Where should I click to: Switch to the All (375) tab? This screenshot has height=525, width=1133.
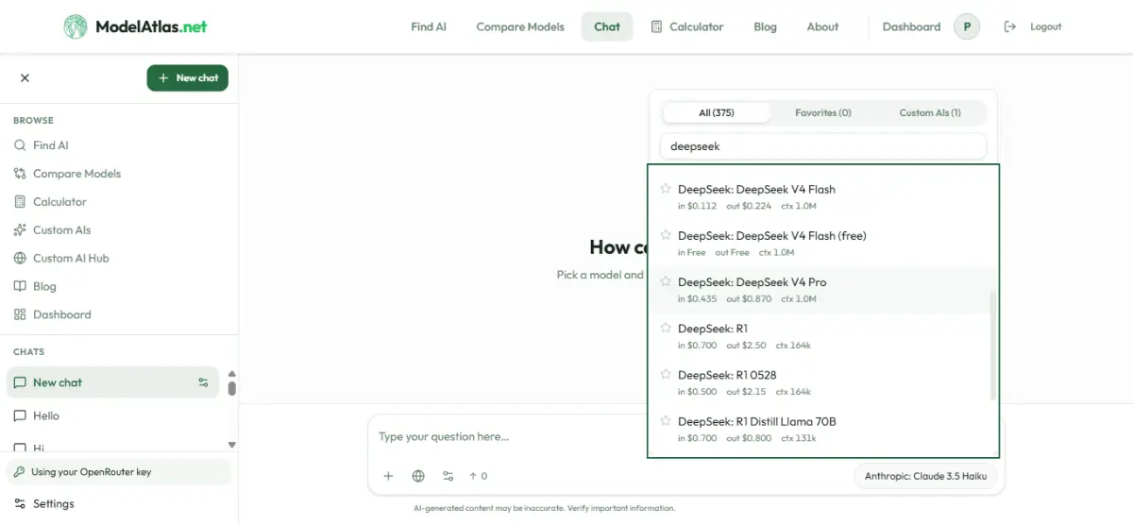click(x=717, y=112)
